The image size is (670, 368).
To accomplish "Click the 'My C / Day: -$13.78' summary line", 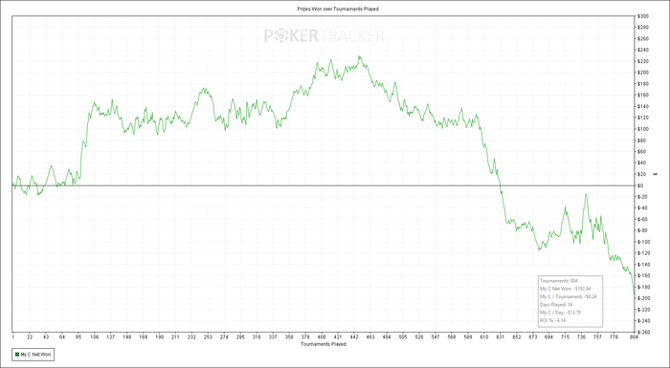I will tap(561, 313).
